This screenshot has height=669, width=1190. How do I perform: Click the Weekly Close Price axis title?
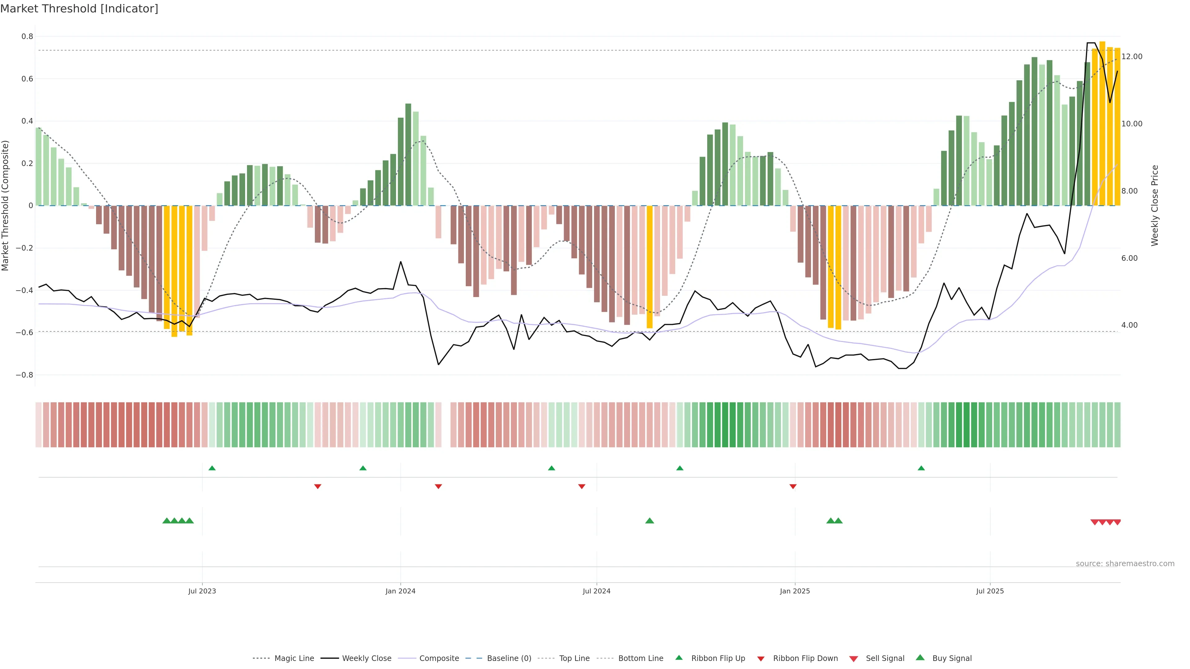coord(1154,205)
